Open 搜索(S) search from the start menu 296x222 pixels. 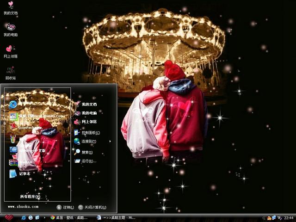click(x=83, y=152)
